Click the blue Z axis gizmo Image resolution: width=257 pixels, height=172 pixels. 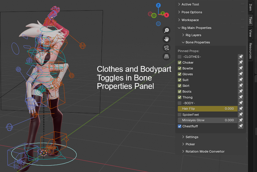point(158,5)
